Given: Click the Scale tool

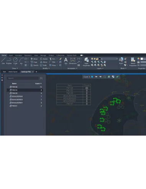Looking at the screenshot, I should click(43, 65).
